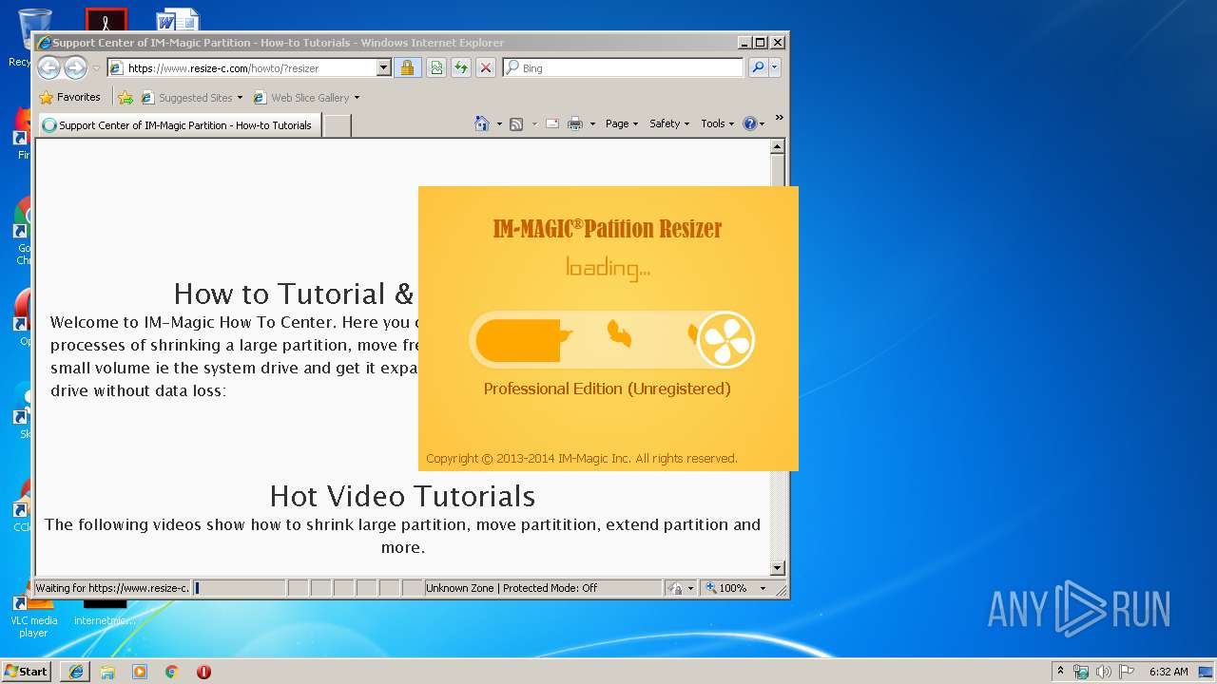This screenshot has width=1217, height=684.
Task: Open Action Center flag tray icon
Action: (x=1127, y=672)
